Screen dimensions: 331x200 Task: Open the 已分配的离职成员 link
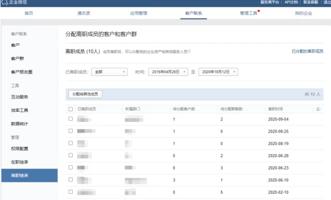click(307, 51)
